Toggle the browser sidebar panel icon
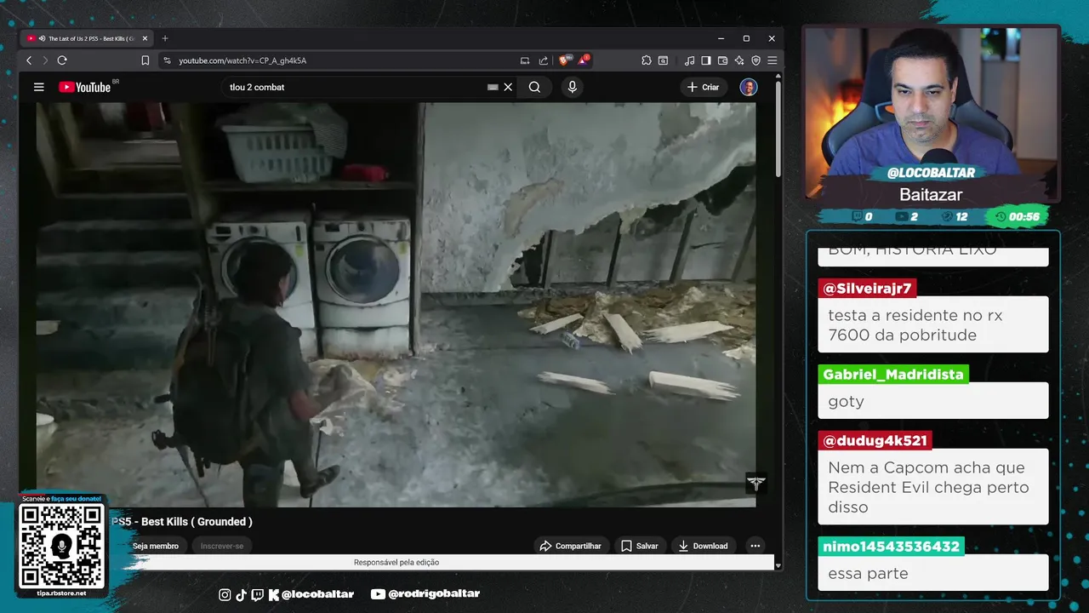Screen dimensions: 1089x613 (x=706, y=60)
